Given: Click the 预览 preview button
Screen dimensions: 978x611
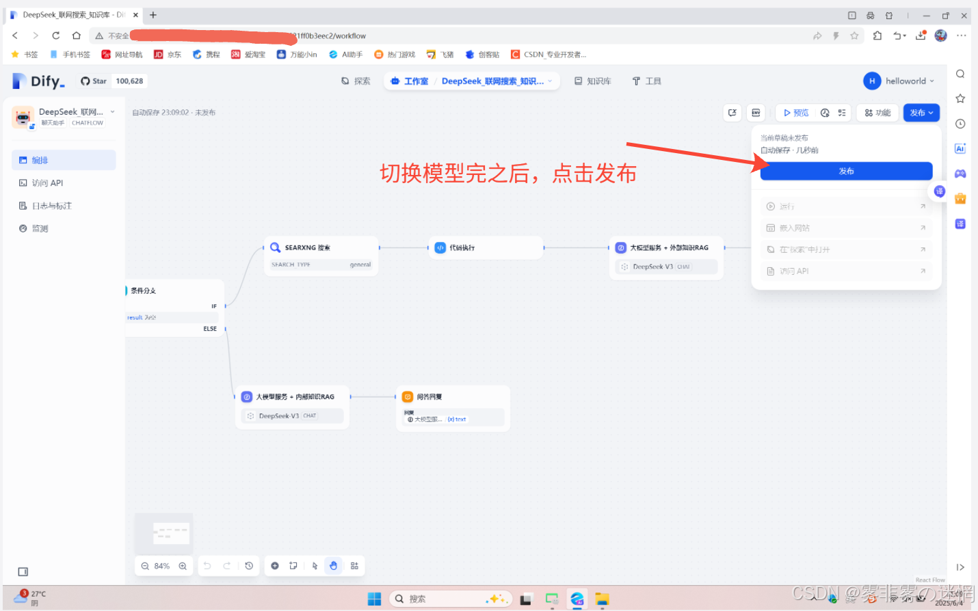Looking at the screenshot, I should point(796,113).
